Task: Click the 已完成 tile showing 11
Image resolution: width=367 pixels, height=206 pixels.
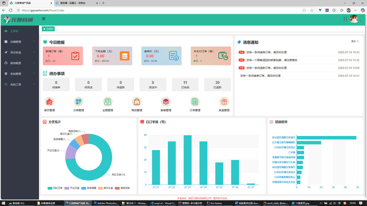Action: (x=185, y=85)
